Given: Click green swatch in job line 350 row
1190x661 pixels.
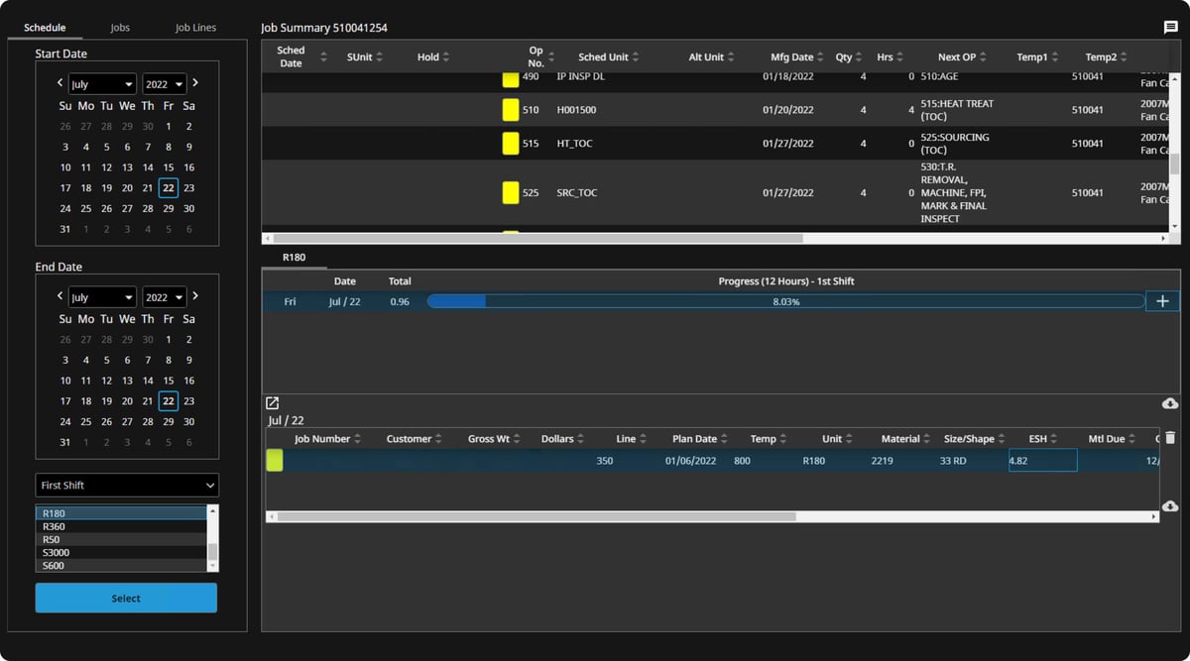Looking at the screenshot, I should point(275,460).
